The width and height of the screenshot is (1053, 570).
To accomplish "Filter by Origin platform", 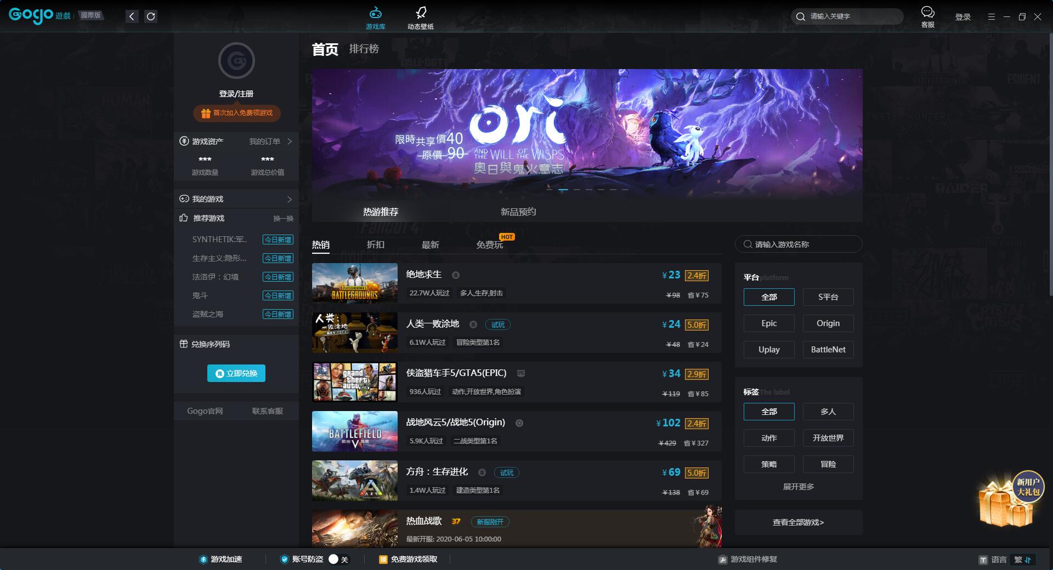I will (x=828, y=323).
